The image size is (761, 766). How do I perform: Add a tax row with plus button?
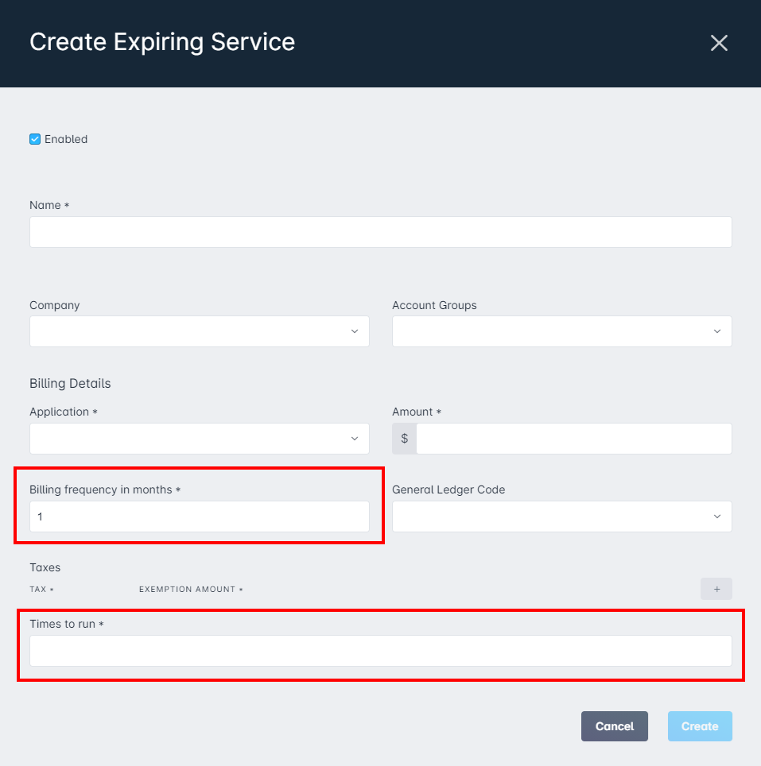(x=716, y=589)
